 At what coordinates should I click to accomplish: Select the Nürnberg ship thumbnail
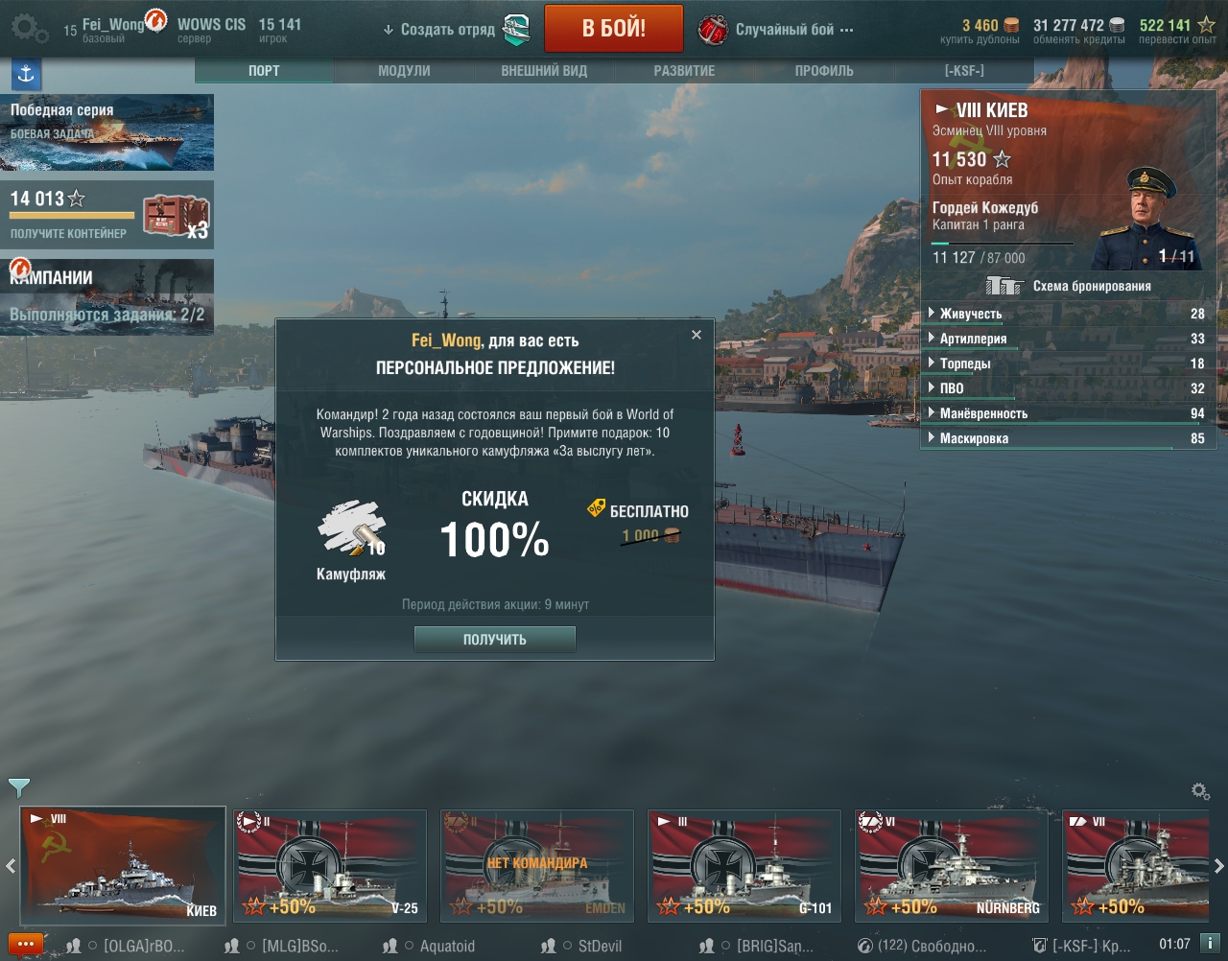click(952, 865)
